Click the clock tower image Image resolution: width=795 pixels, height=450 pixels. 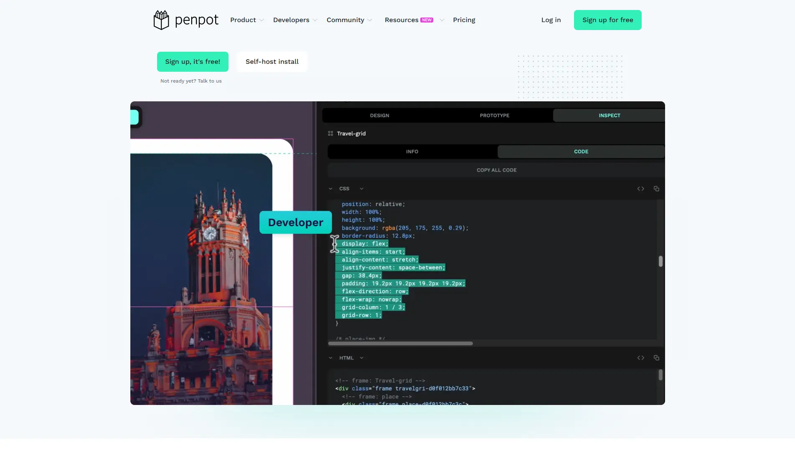201,279
